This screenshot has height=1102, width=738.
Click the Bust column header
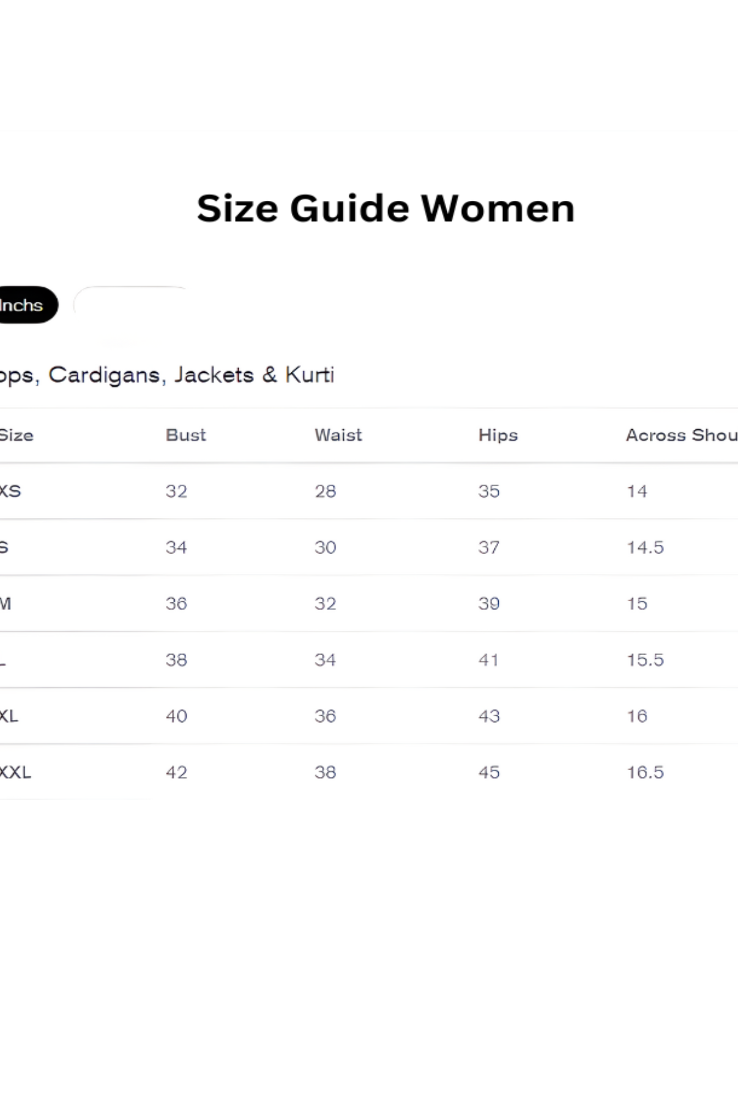tap(185, 435)
